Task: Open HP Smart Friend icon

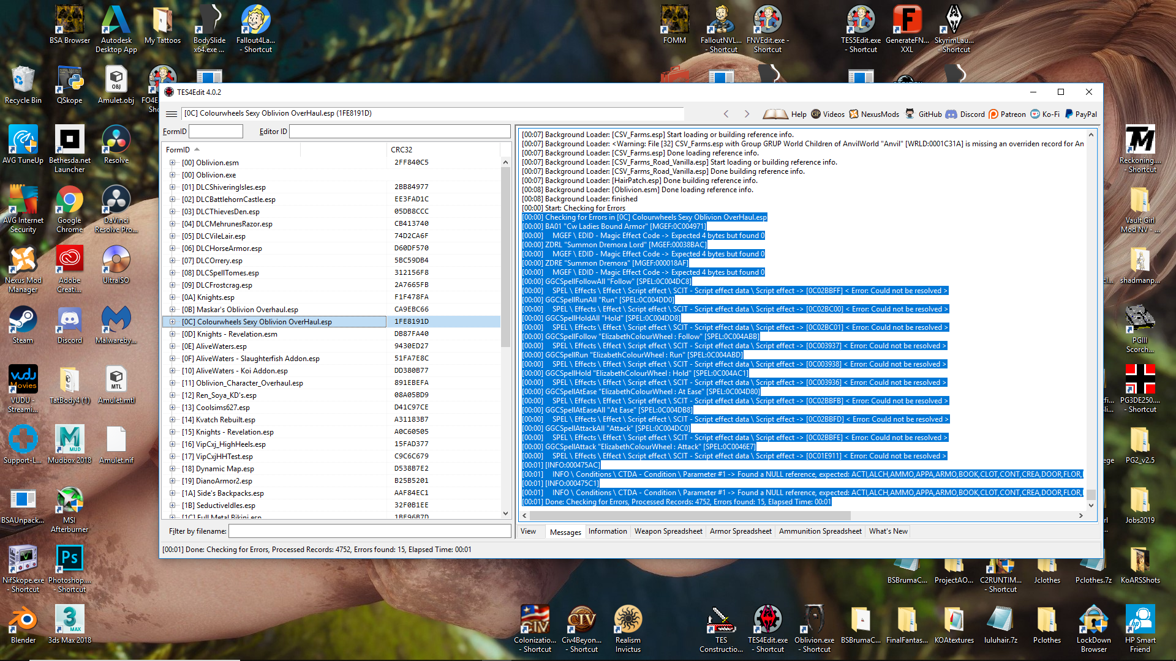Action: click(x=1140, y=629)
